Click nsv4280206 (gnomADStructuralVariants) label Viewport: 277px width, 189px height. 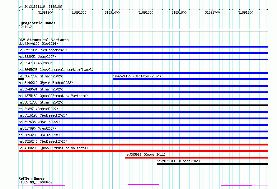(x=53, y=148)
